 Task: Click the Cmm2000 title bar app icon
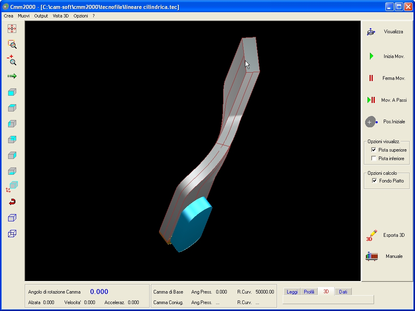pos(5,6)
